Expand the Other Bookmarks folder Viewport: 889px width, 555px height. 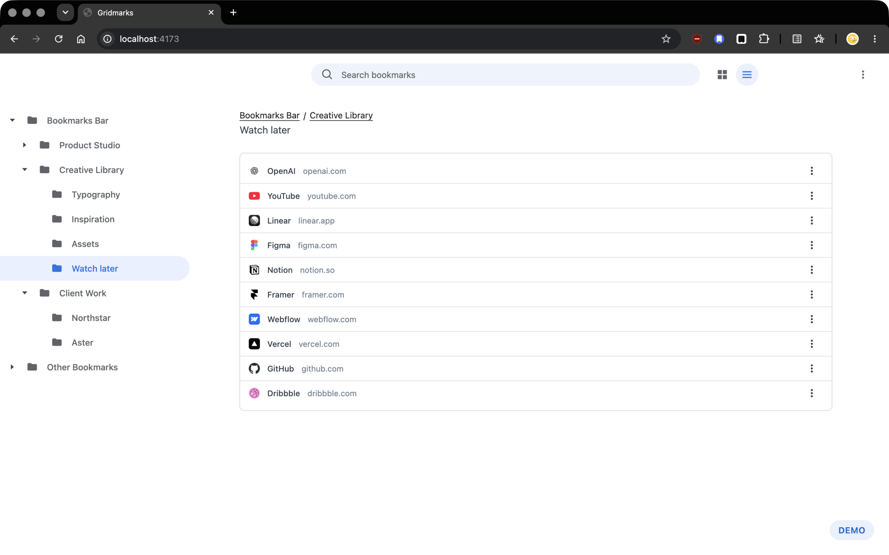pyautogui.click(x=12, y=367)
